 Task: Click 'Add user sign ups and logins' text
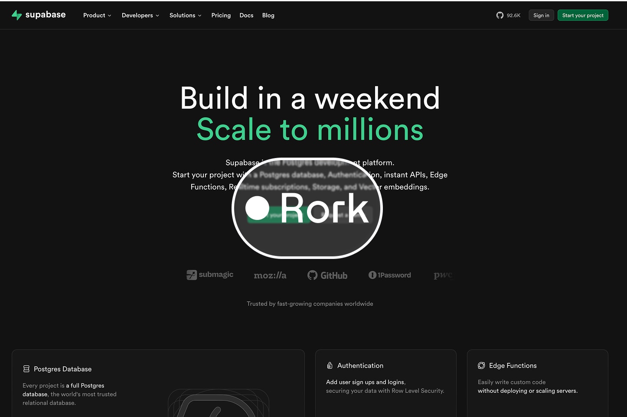pyautogui.click(x=365, y=382)
